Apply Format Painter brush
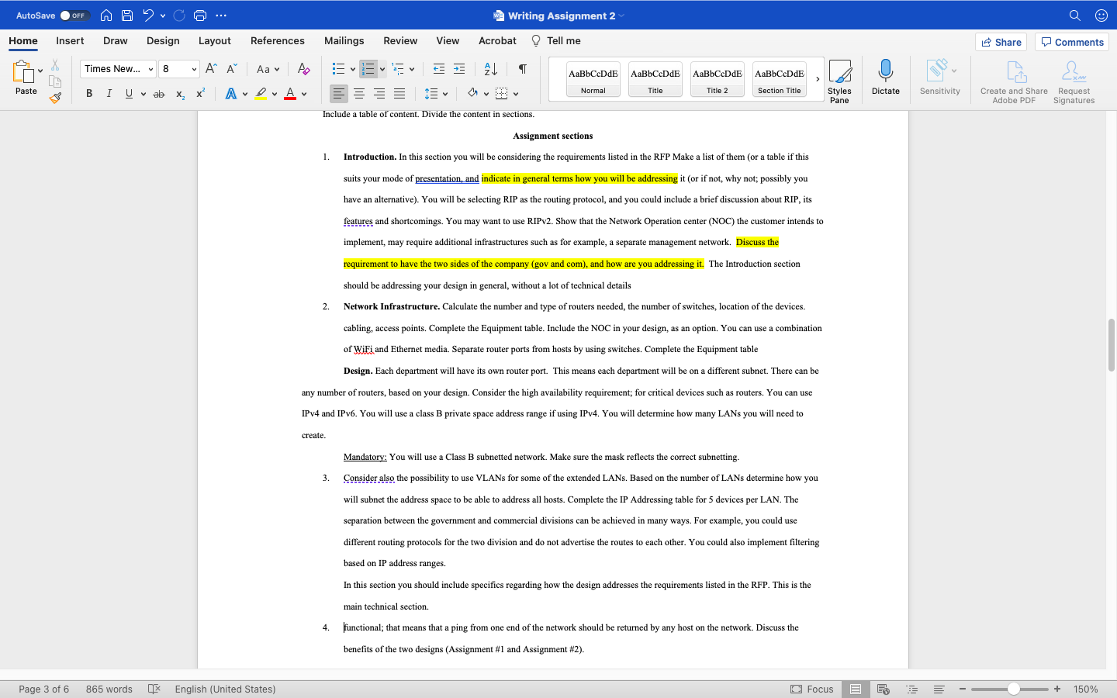The width and height of the screenshot is (1117, 698). [55, 98]
